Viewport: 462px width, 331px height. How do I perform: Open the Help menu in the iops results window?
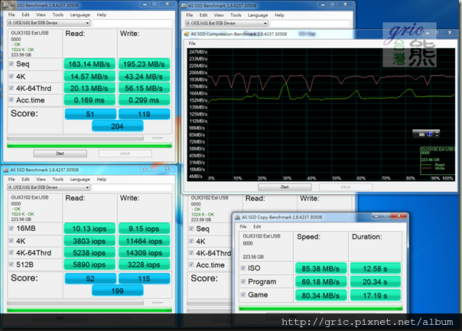tap(102, 179)
